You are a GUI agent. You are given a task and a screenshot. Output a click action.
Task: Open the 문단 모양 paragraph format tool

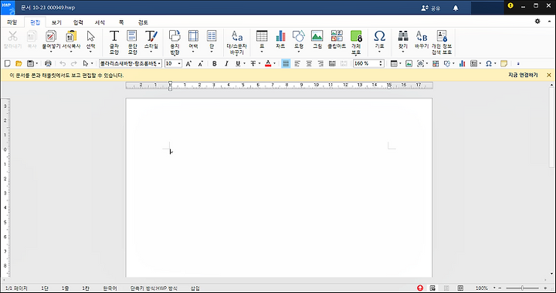point(132,42)
